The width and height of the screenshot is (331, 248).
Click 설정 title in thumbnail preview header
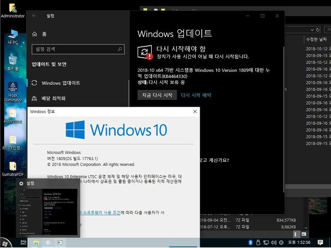30,184
